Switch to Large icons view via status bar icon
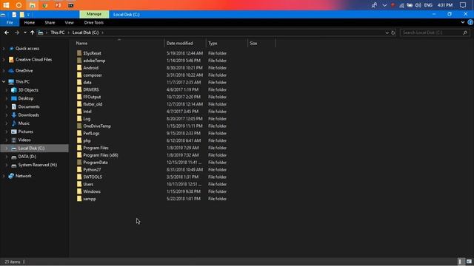Viewport: 474px width, 266px height. [x=469, y=262]
